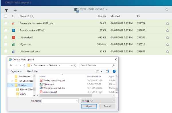Image resolution: width=172 pixels, height=113 pixels.
Task: Open the filter funnel icon
Action: click(6, 11)
